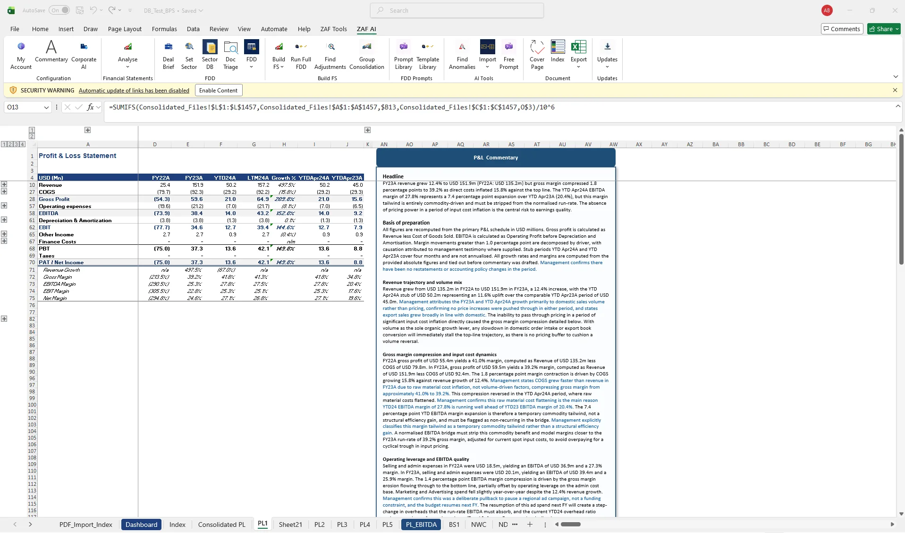Show outline level 2 rows
905x533 pixels.
(10, 144)
